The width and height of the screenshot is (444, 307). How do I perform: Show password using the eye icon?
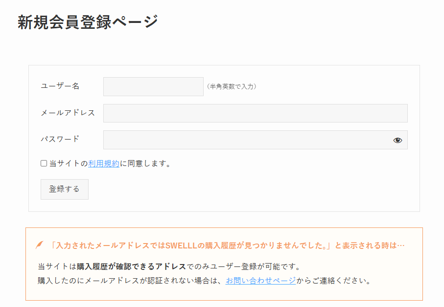tap(397, 140)
